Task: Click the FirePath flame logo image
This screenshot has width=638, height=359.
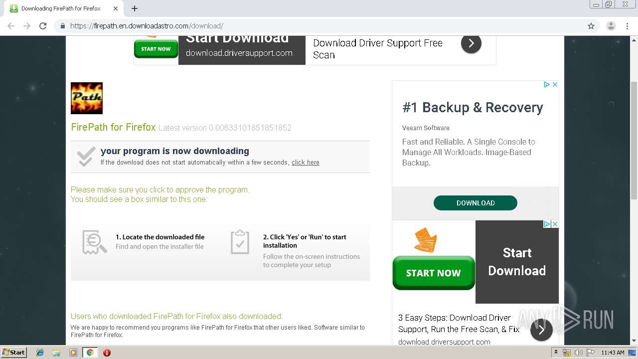Action: [x=87, y=98]
